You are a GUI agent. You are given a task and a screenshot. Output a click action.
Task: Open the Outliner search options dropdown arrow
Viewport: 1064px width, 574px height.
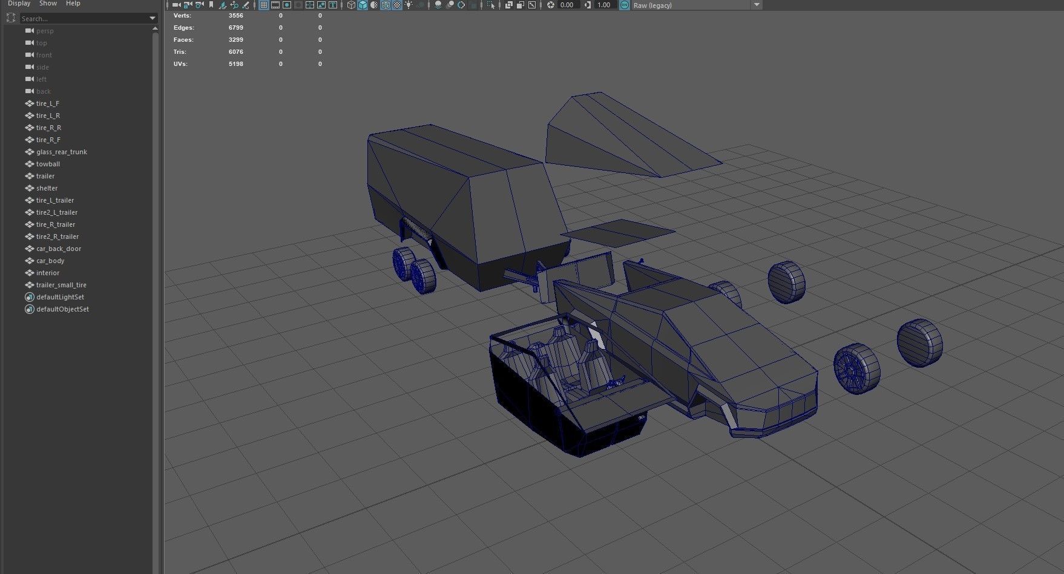[x=153, y=19]
